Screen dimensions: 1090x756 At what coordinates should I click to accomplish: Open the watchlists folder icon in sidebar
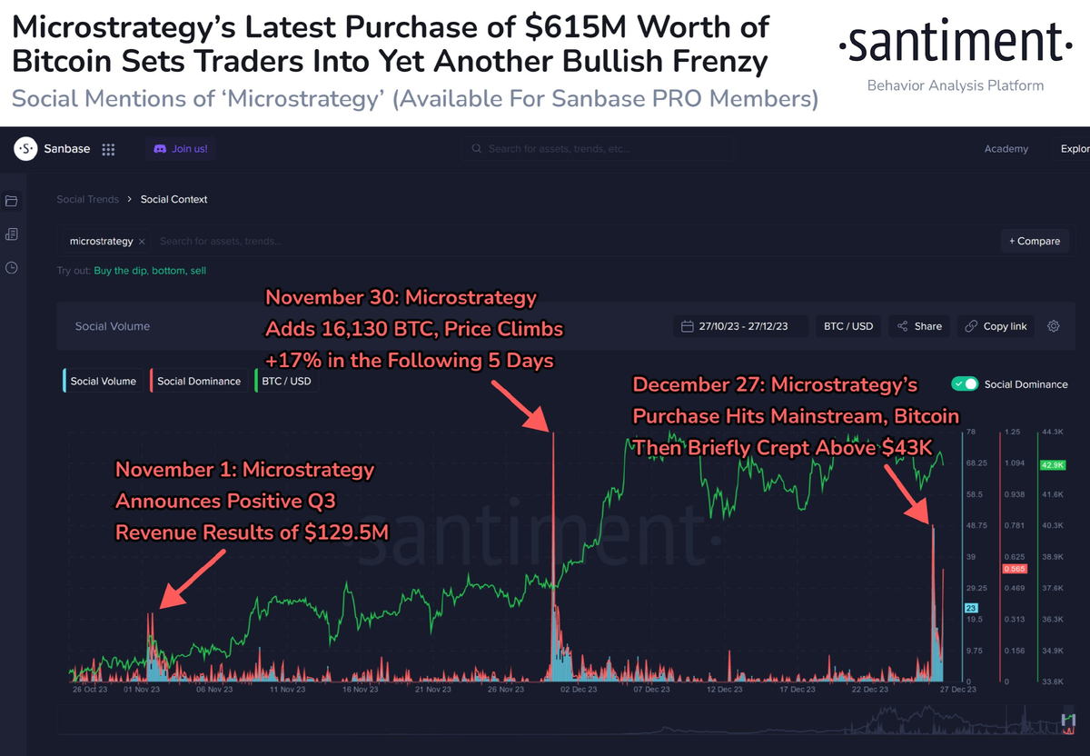[12, 201]
